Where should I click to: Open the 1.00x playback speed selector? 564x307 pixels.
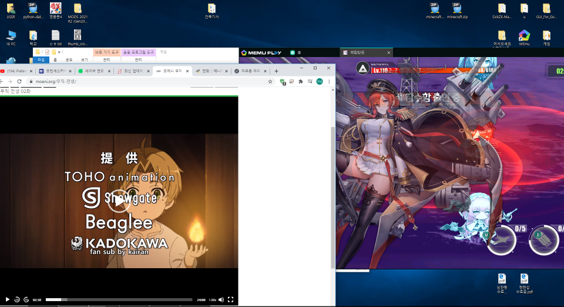212,300
